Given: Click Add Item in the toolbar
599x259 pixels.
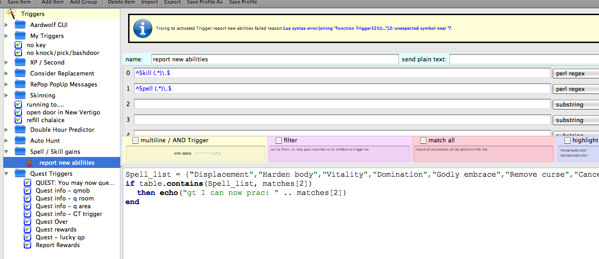Looking at the screenshot, I should pyautogui.click(x=53, y=2).
